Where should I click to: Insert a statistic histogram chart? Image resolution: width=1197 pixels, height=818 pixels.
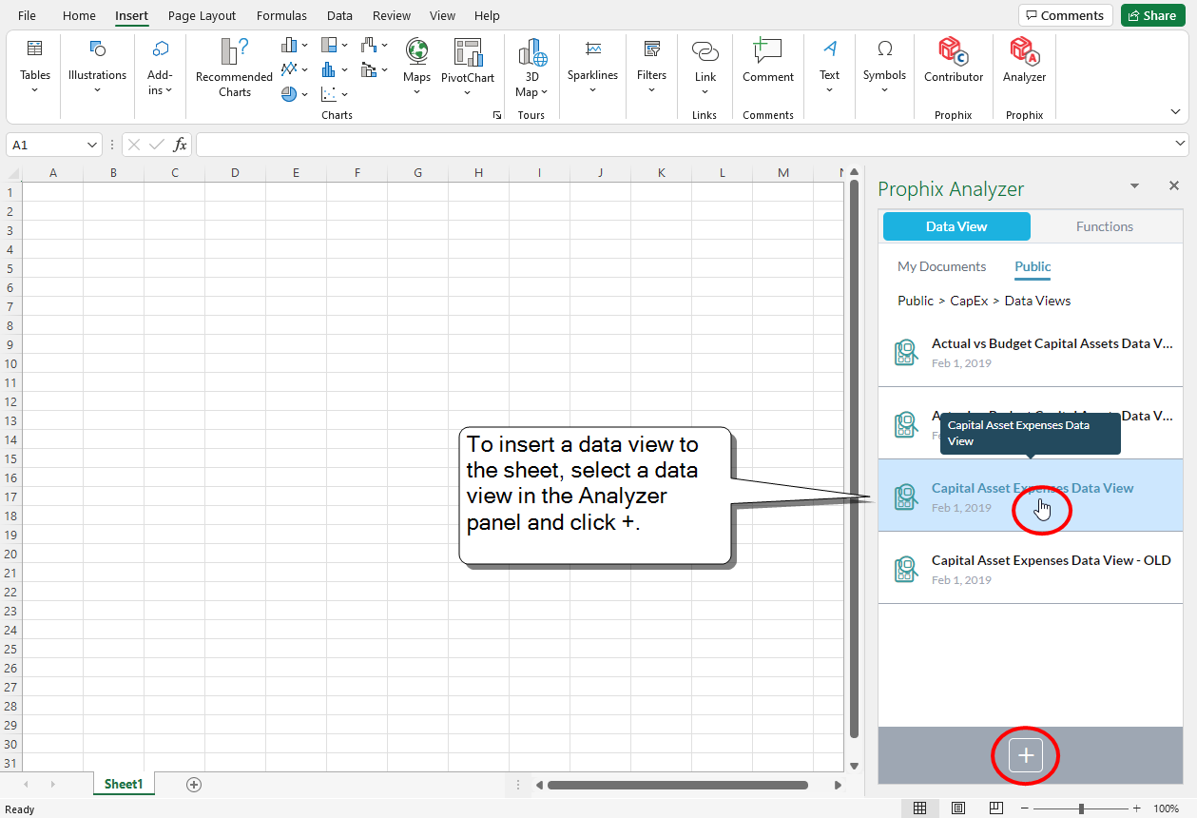[335, 68]
